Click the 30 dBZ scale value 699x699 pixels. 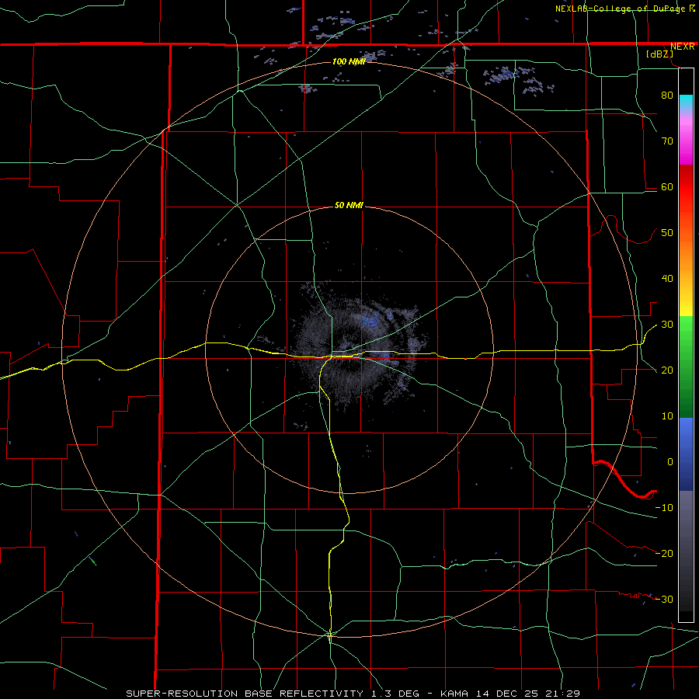pyautogui.click(x=667, y=325)
